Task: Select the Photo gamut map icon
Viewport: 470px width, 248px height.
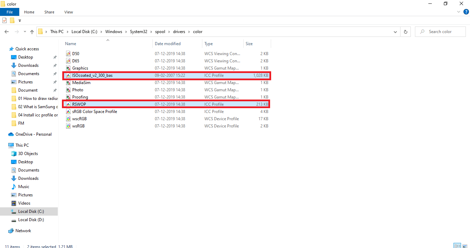Action: click(x=68, y=90)
